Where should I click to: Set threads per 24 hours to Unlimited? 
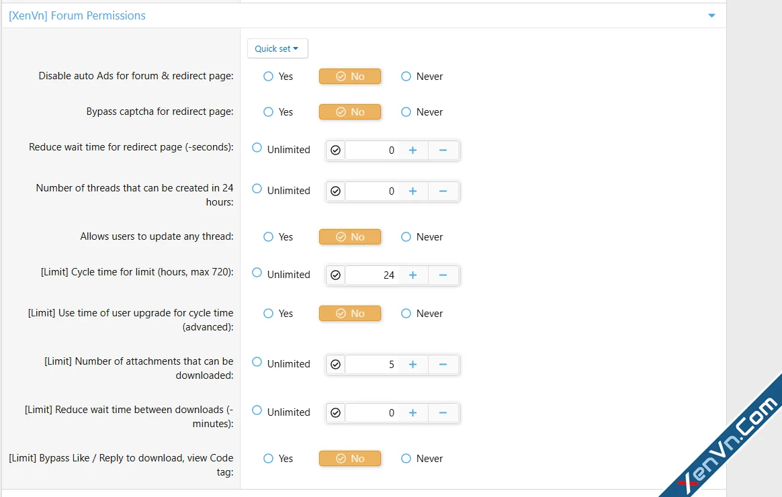tap(257, 189)
